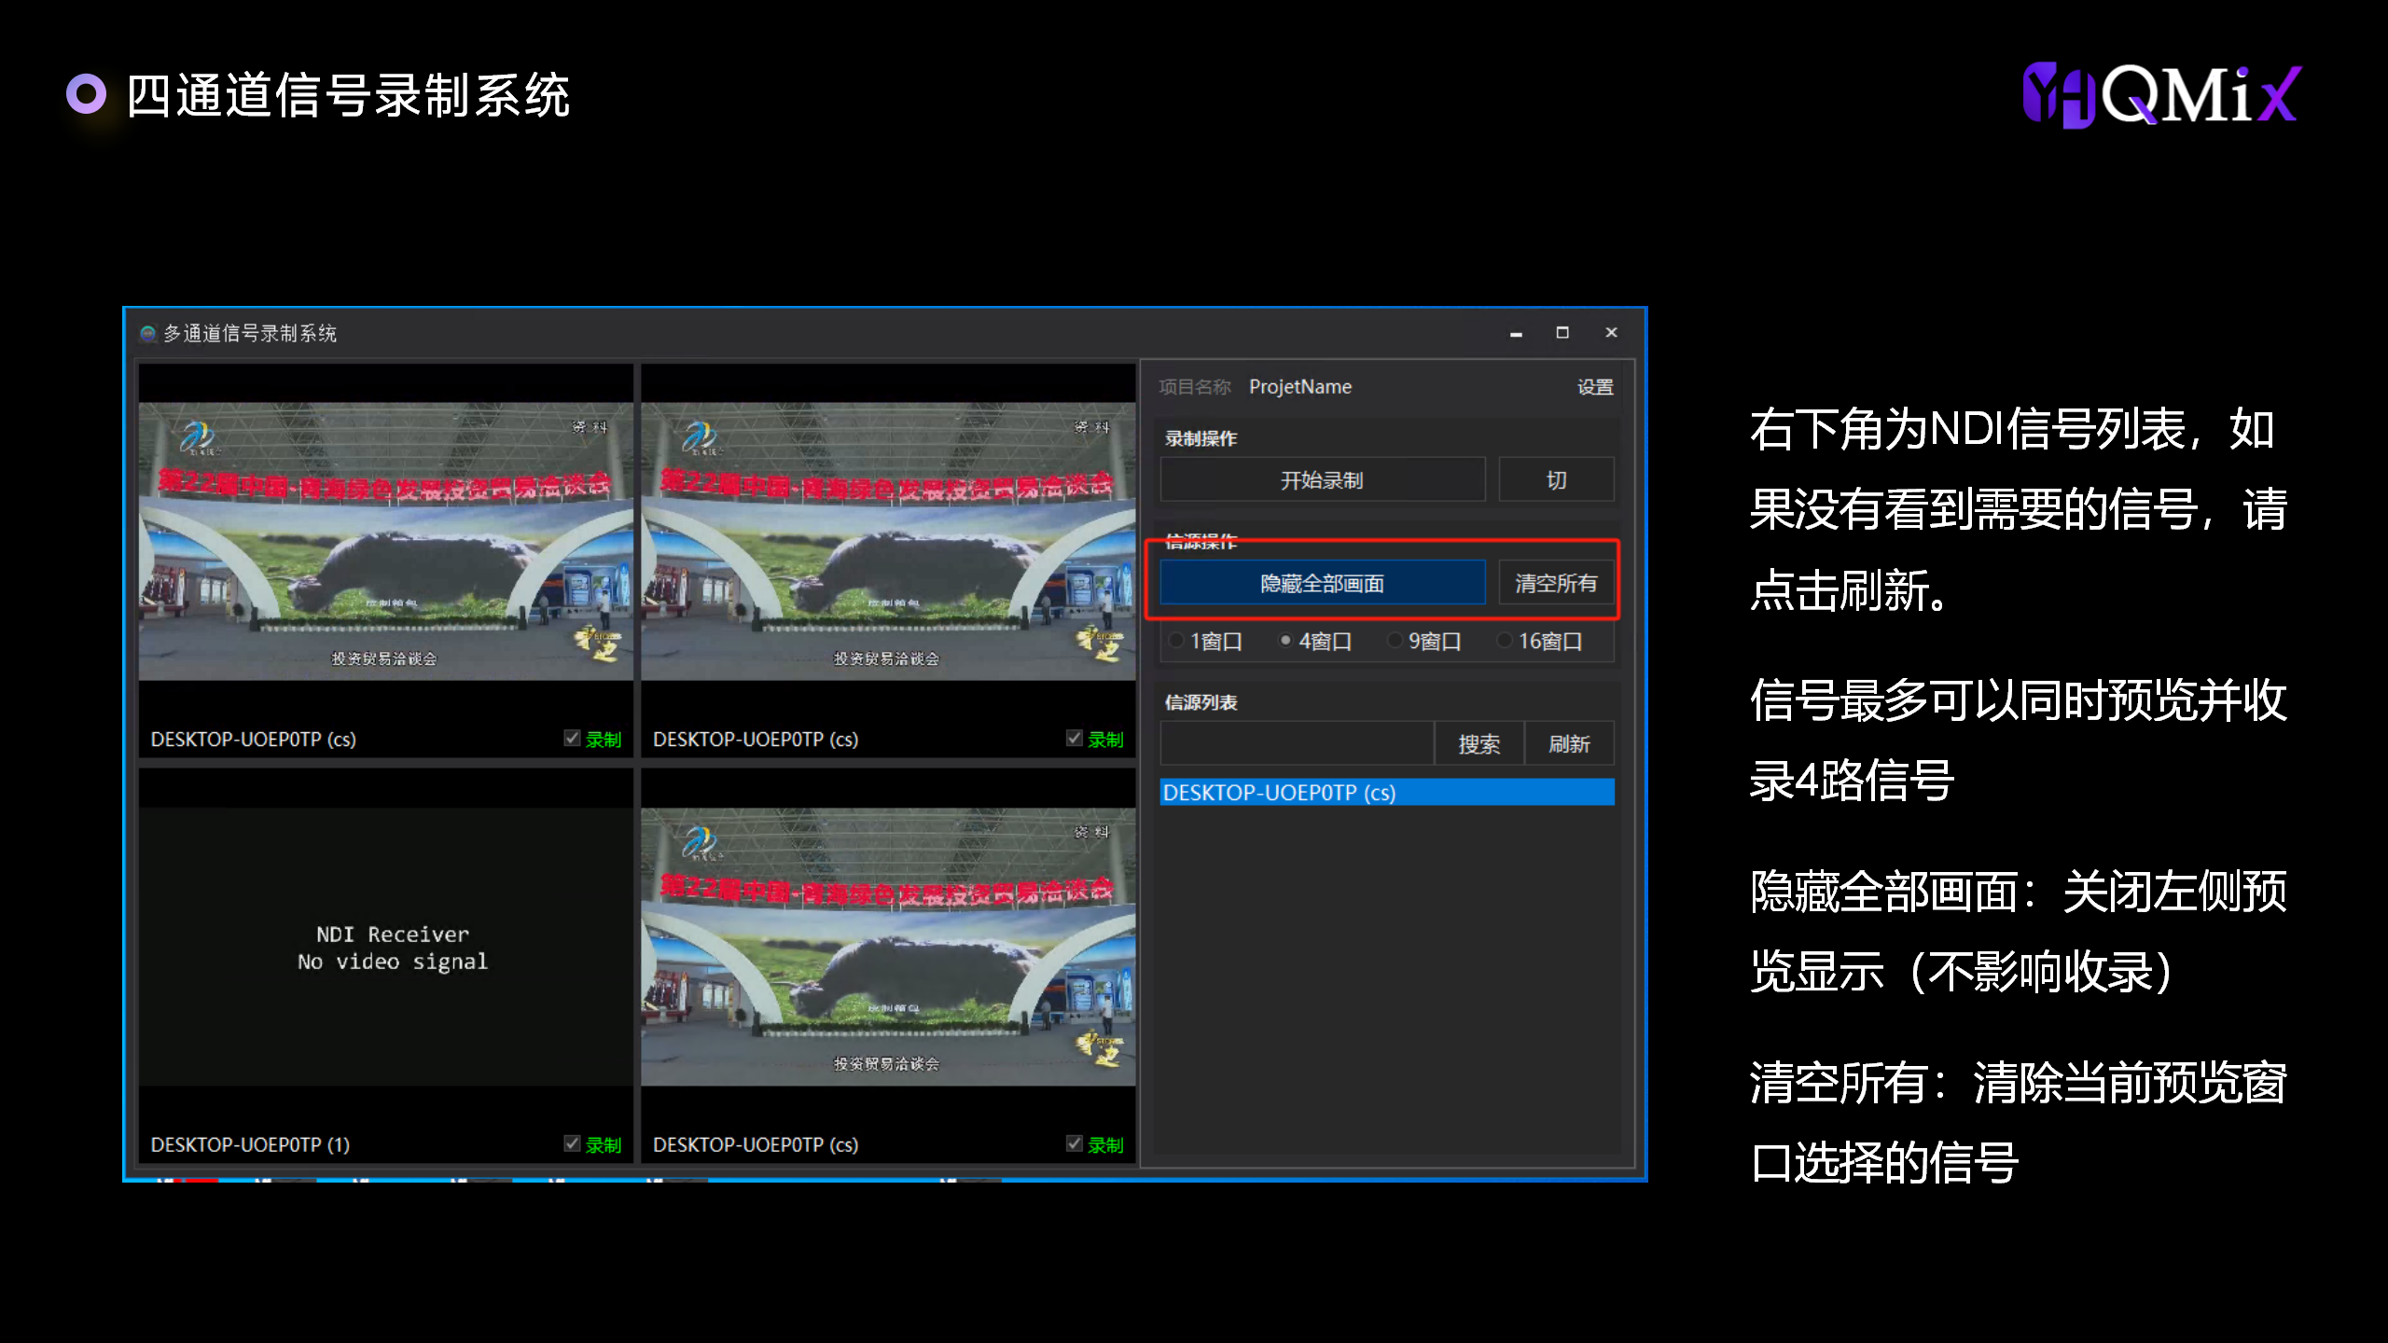This screenshot has height=1343, width=2388.
Task: Select the 4窗口 radio button
Action: pos(1285,641)
